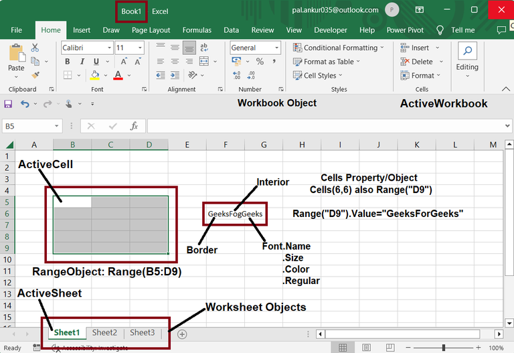The image size is (514, 353).
Task: Open the Formulas ribbon tab
Action: pyautogui.click(x=197, y=30)
